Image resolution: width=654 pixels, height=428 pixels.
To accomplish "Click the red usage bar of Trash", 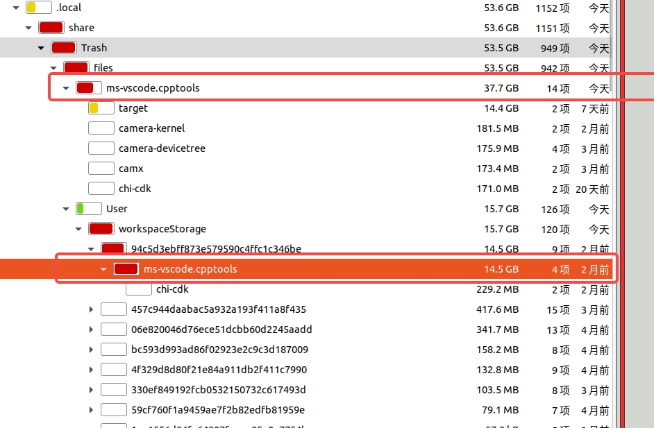I will 64,48.
